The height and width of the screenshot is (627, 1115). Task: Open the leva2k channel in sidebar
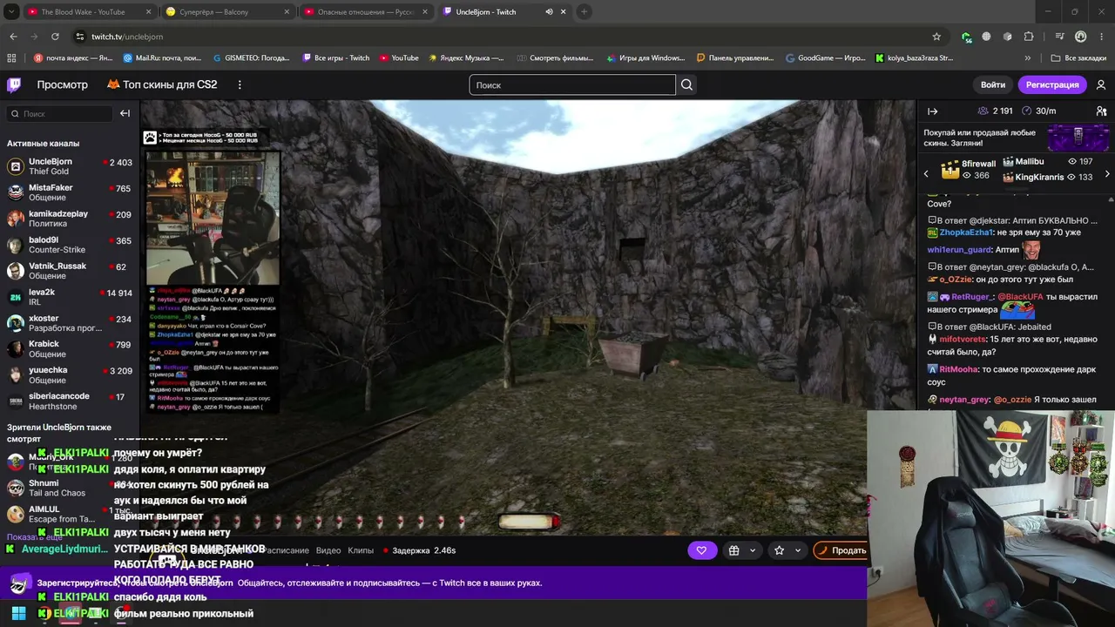(70, 297)
